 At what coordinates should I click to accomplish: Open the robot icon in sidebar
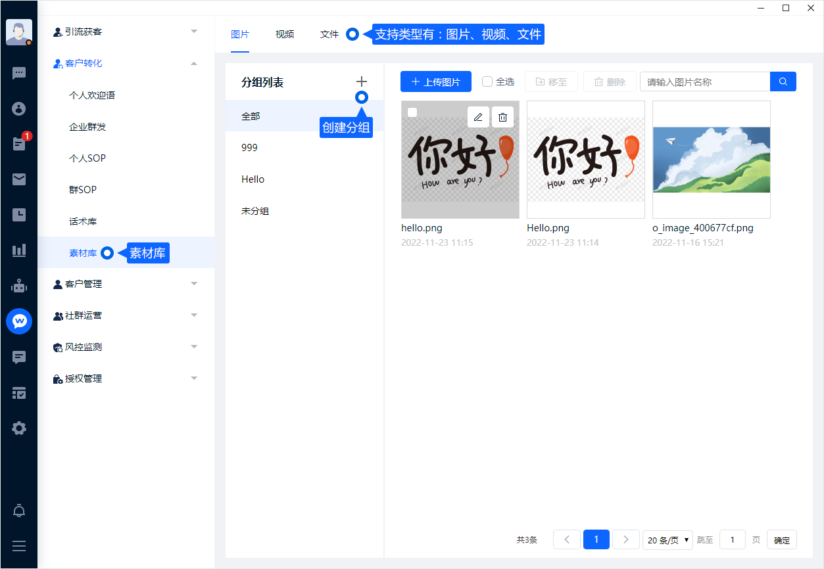19,286
